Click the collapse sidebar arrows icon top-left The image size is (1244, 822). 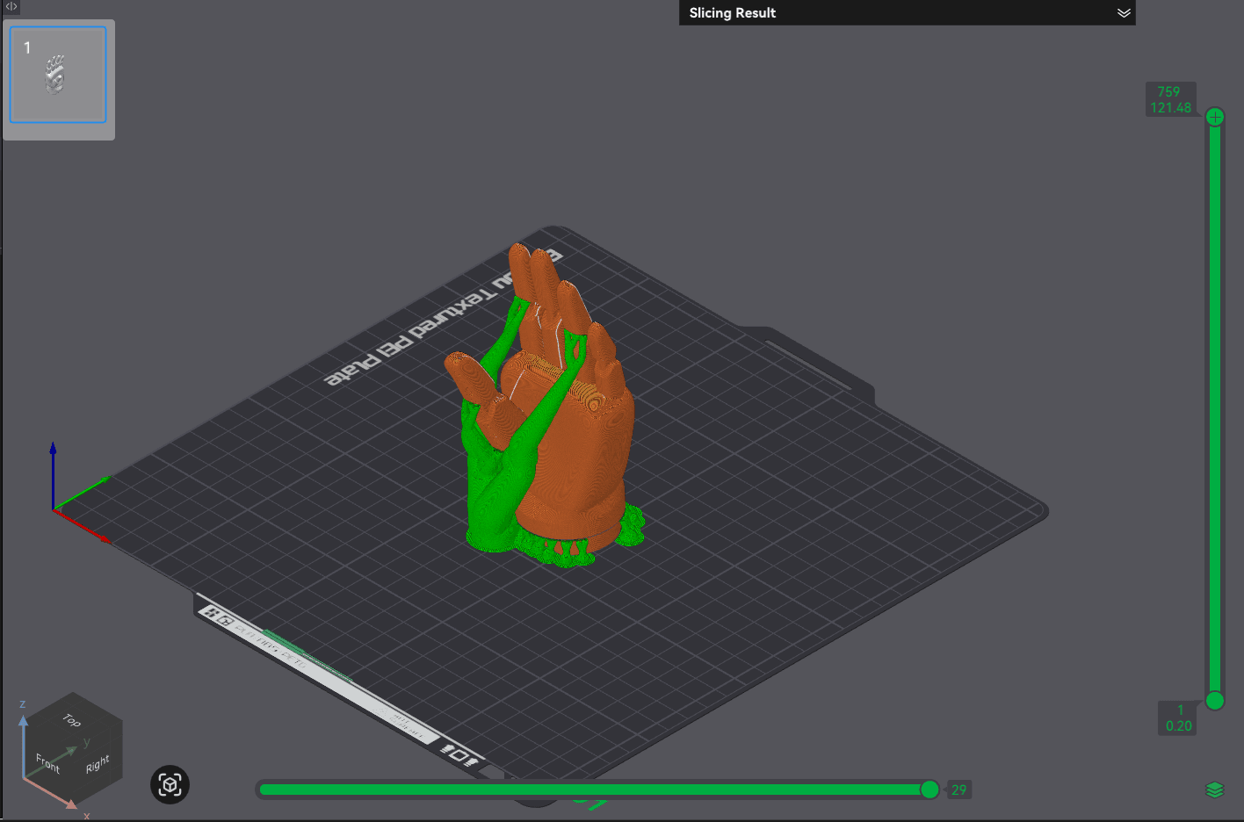pyautogui.click(x=10, y=7)
